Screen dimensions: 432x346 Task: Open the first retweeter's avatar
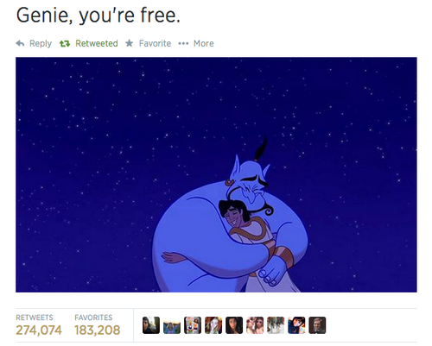(x=151, y=325)
